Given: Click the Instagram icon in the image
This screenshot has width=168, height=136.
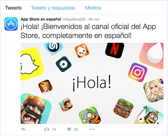Looking at the screenshot, I should pos(138,72).
